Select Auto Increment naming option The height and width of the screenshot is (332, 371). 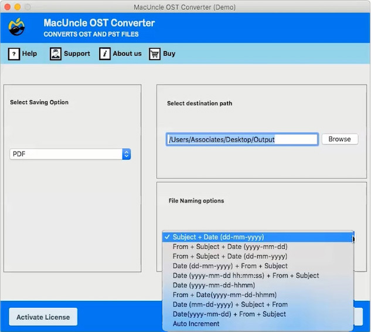click(x=258, y=324)
